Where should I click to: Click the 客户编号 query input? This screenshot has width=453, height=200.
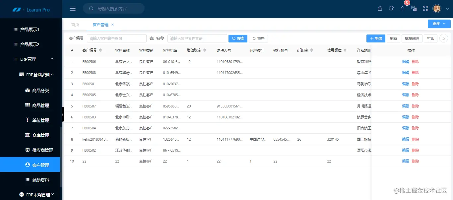click(116, 38)
